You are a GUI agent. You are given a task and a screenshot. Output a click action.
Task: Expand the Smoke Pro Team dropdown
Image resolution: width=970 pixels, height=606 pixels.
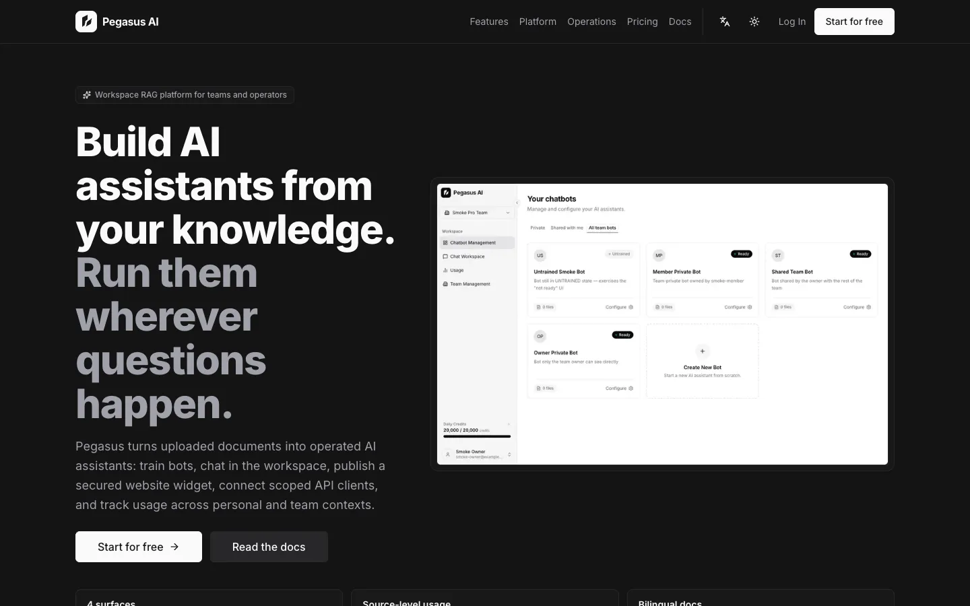(478, 213)
